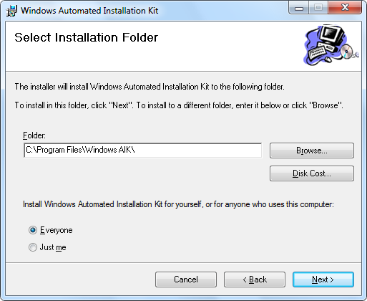The image size is (367, 301).
Task: Cancel the installation
Action: point(186,279)
